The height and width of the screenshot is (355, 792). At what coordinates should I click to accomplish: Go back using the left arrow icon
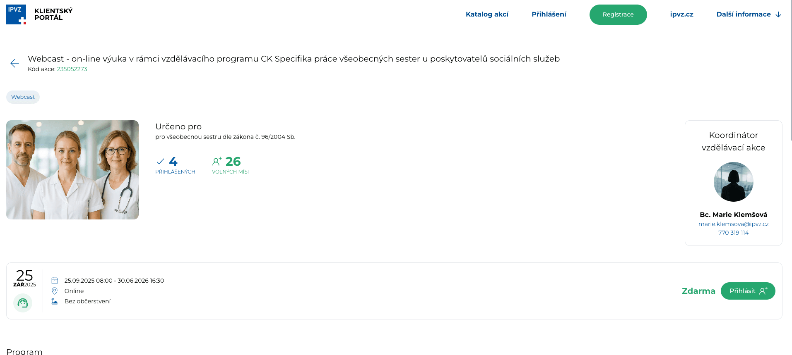(14, 63)
